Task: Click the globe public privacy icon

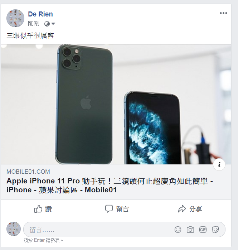Action: click(47, 24)
